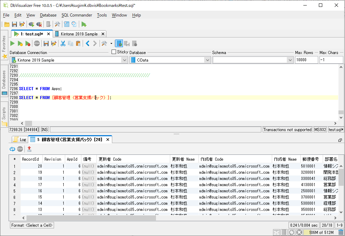Click the garbage collection trash icon
Viewport: 345px width, 236px height.
point(341,232)
